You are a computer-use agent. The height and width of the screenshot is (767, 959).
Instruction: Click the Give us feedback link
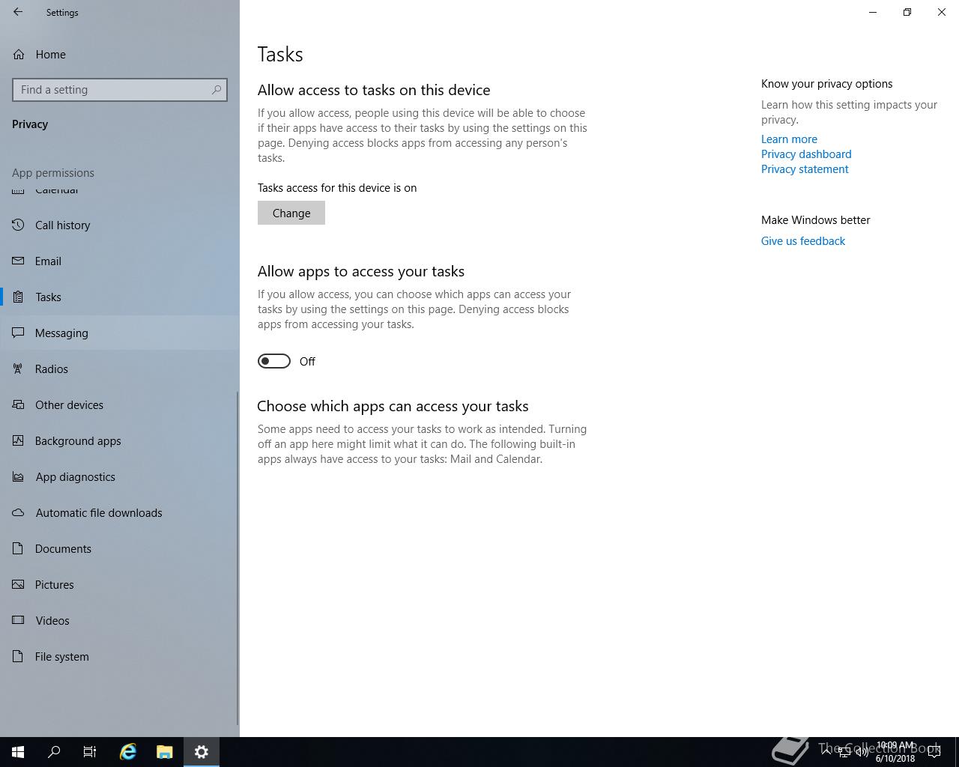[x=803, y=241]
